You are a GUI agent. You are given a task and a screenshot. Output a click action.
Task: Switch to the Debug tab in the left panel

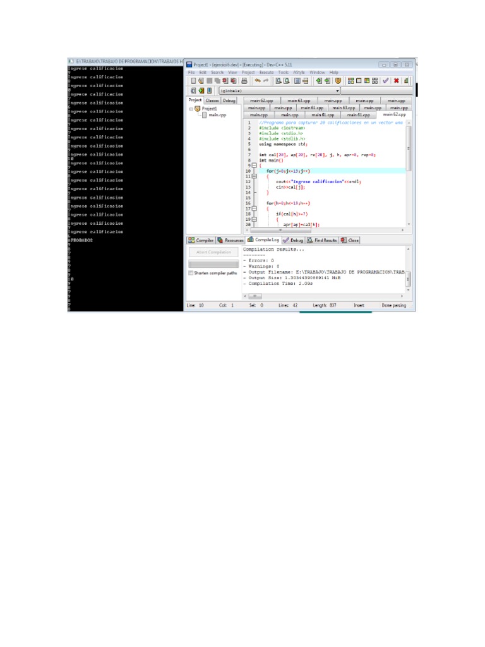229,100
